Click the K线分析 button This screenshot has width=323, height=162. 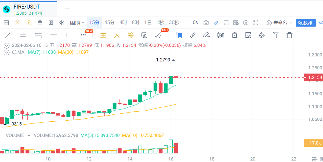306,23
